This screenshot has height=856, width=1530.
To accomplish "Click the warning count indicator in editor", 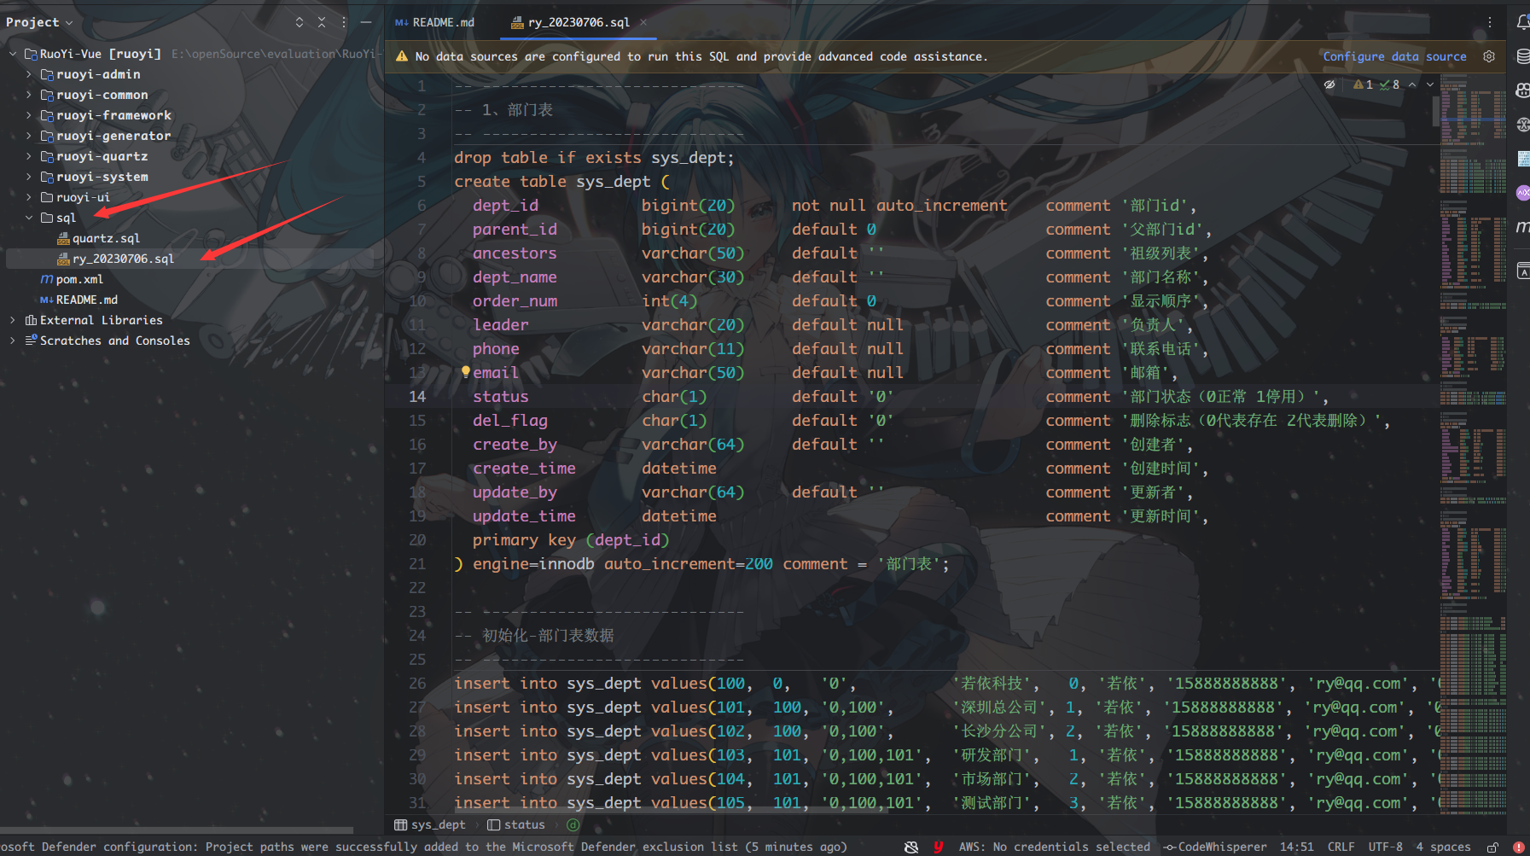I will click(x=1364, y=84).
